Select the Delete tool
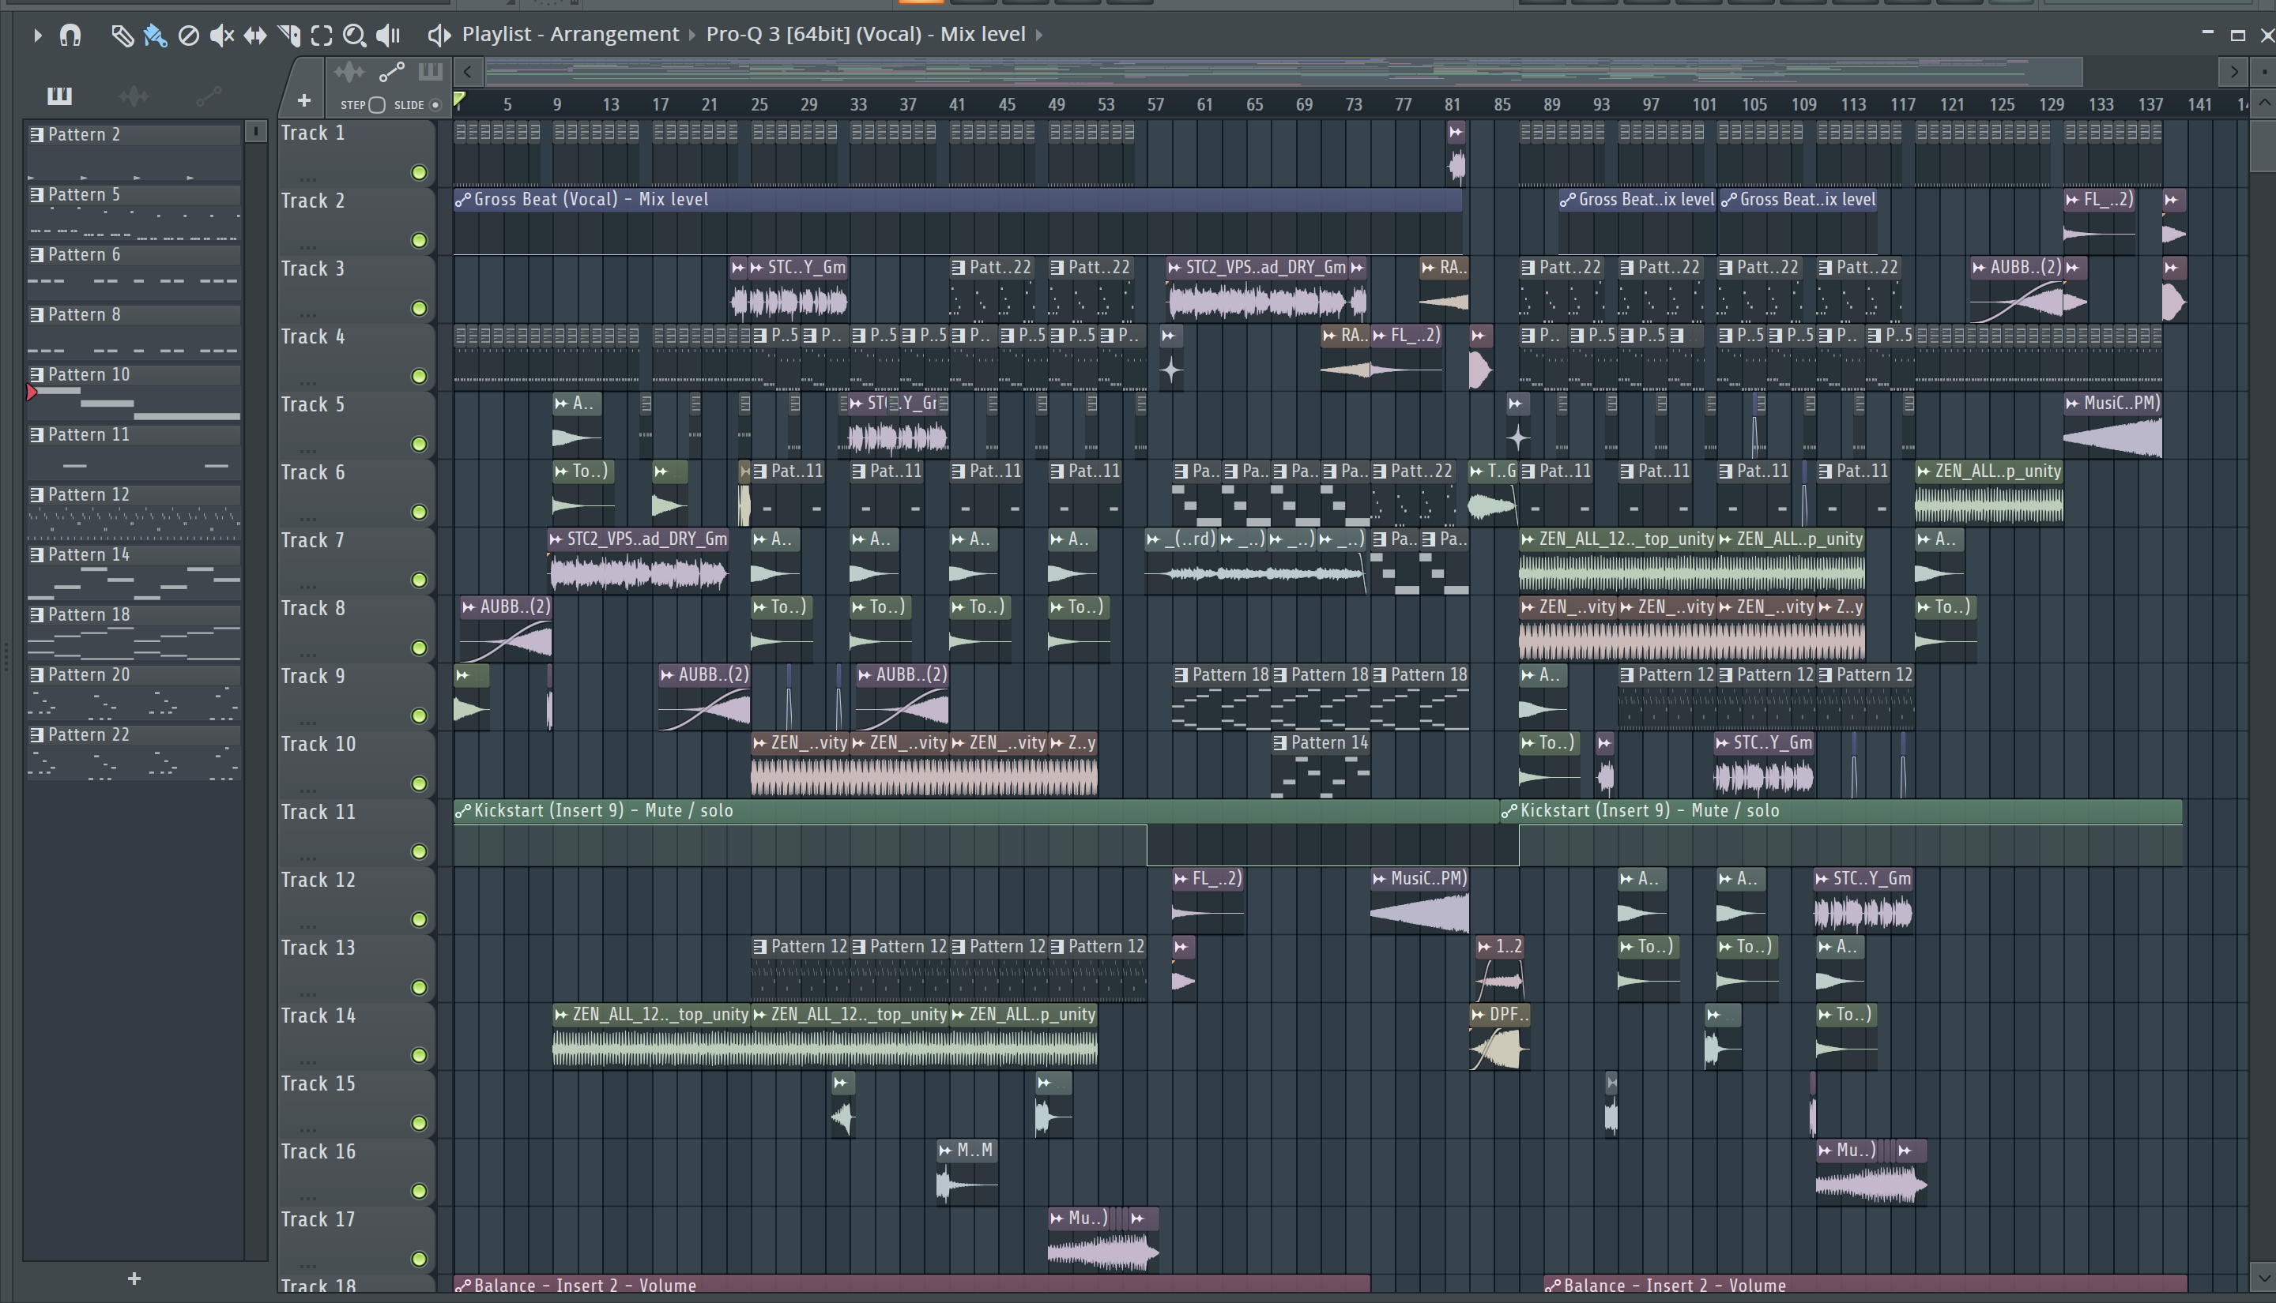The image size is (2276, 1303). pyautogui.click(x=188, y=35)
